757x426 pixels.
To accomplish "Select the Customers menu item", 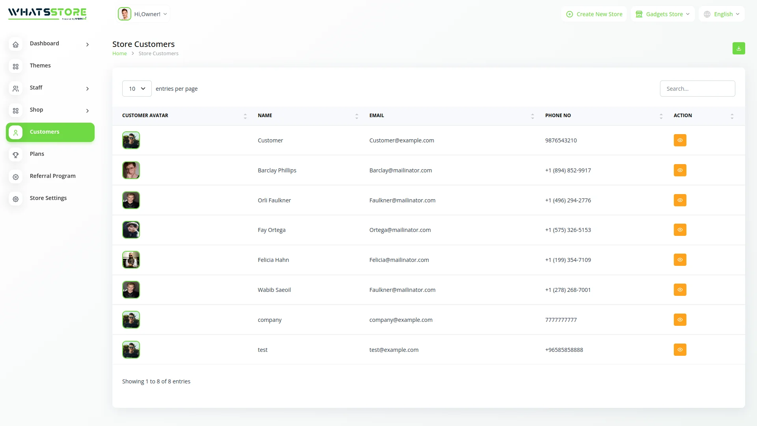I will click(50, 132).
